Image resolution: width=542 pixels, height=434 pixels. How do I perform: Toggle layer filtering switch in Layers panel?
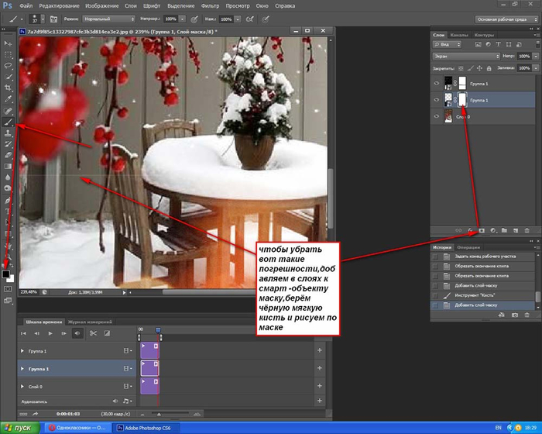tap(538, 44)
